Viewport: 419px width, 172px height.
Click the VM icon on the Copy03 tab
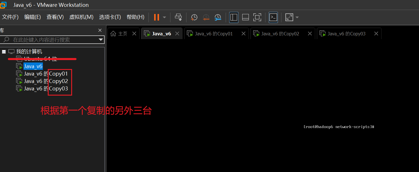click(x=323, y=34)
